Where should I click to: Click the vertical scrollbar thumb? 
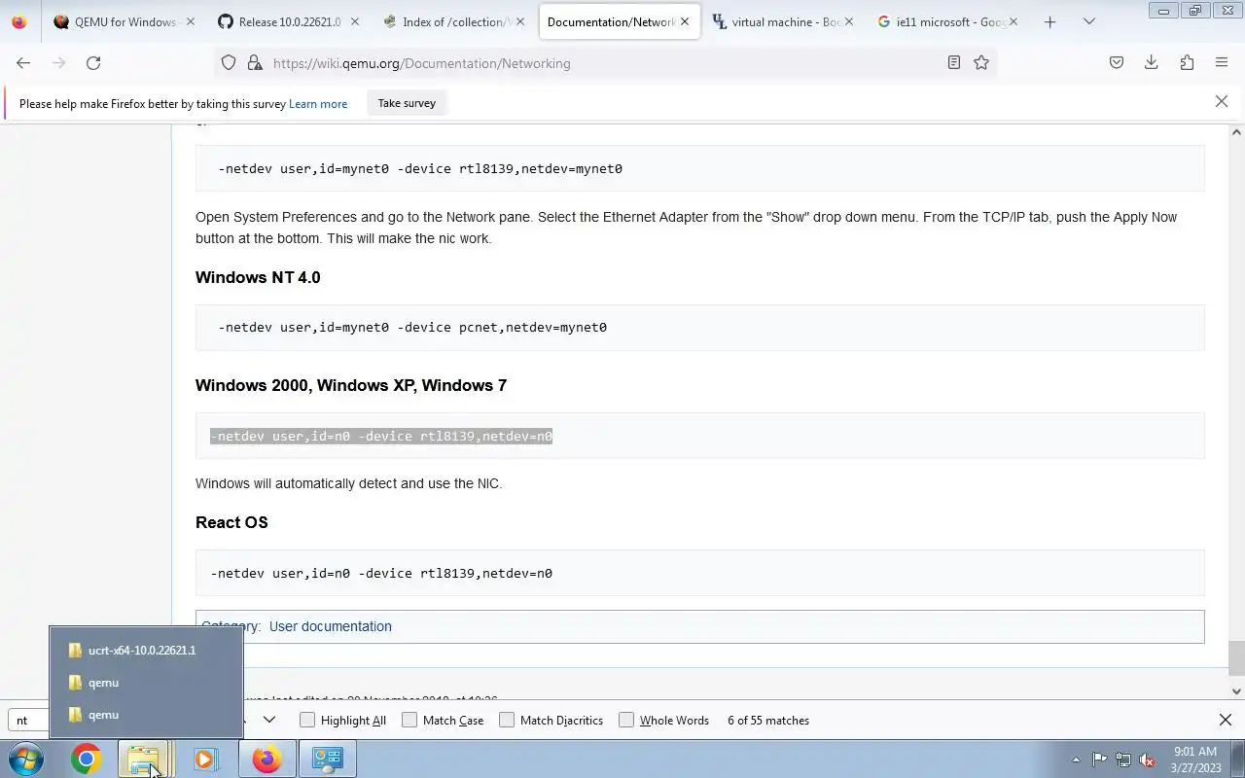[1236, 658]
